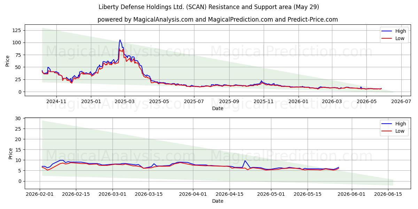Screen dimensions: 418x209
Task: Click the 'Date' x-axis label of the bottom chart
Action: [x=218, y=201]
